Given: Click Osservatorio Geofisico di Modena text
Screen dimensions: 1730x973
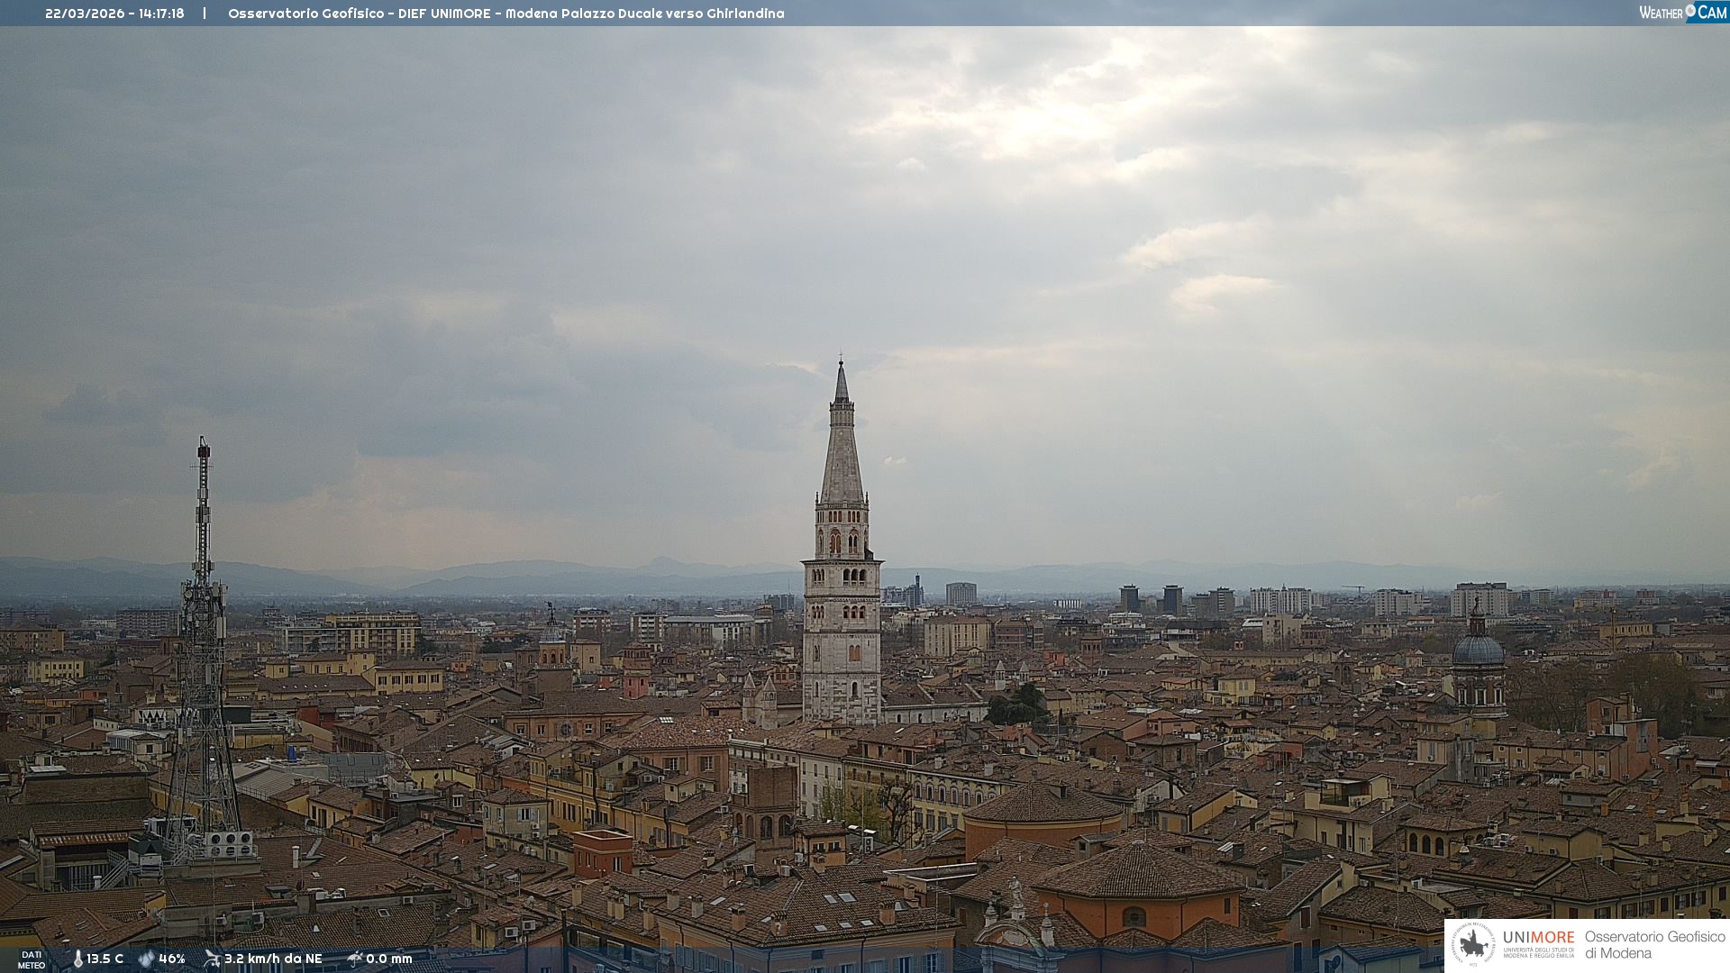Looking at the screenshot, I should [1654, 945].
